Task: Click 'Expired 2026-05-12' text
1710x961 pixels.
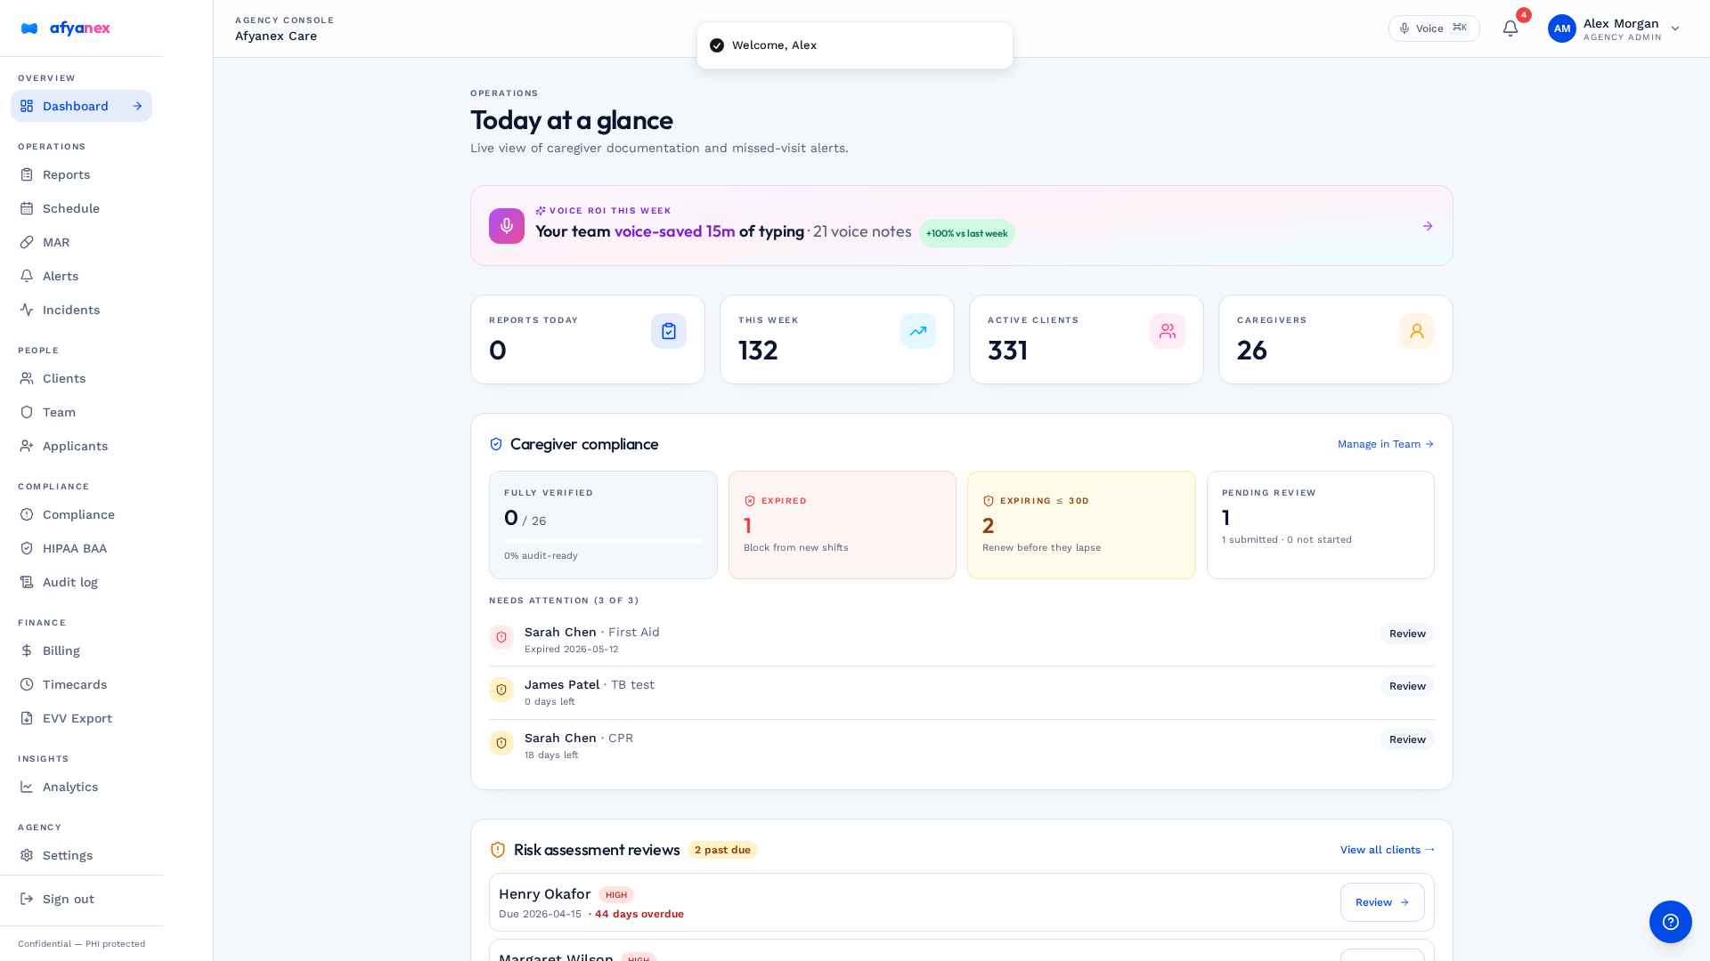Action: point(571,650)
